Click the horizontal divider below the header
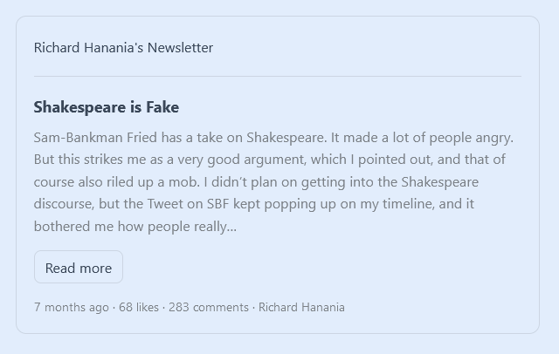 pos(278,77)
